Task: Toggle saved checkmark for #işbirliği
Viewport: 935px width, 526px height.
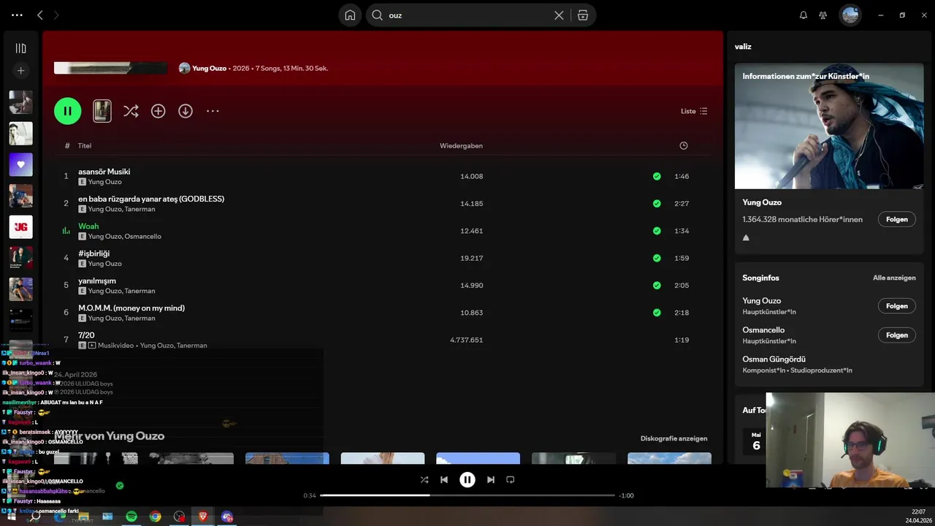Action: click(657, 258)
